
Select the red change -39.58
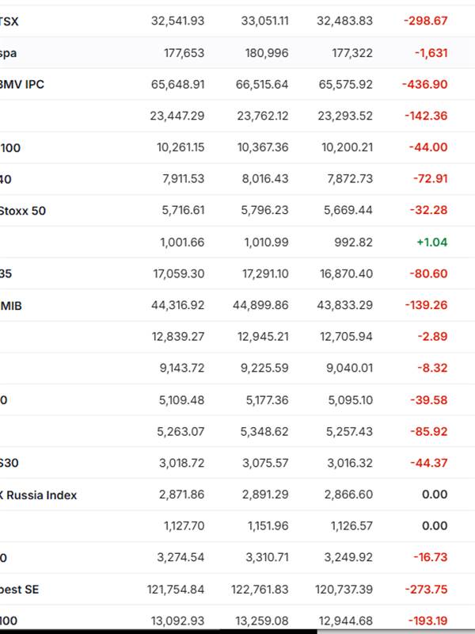point(429,400)
